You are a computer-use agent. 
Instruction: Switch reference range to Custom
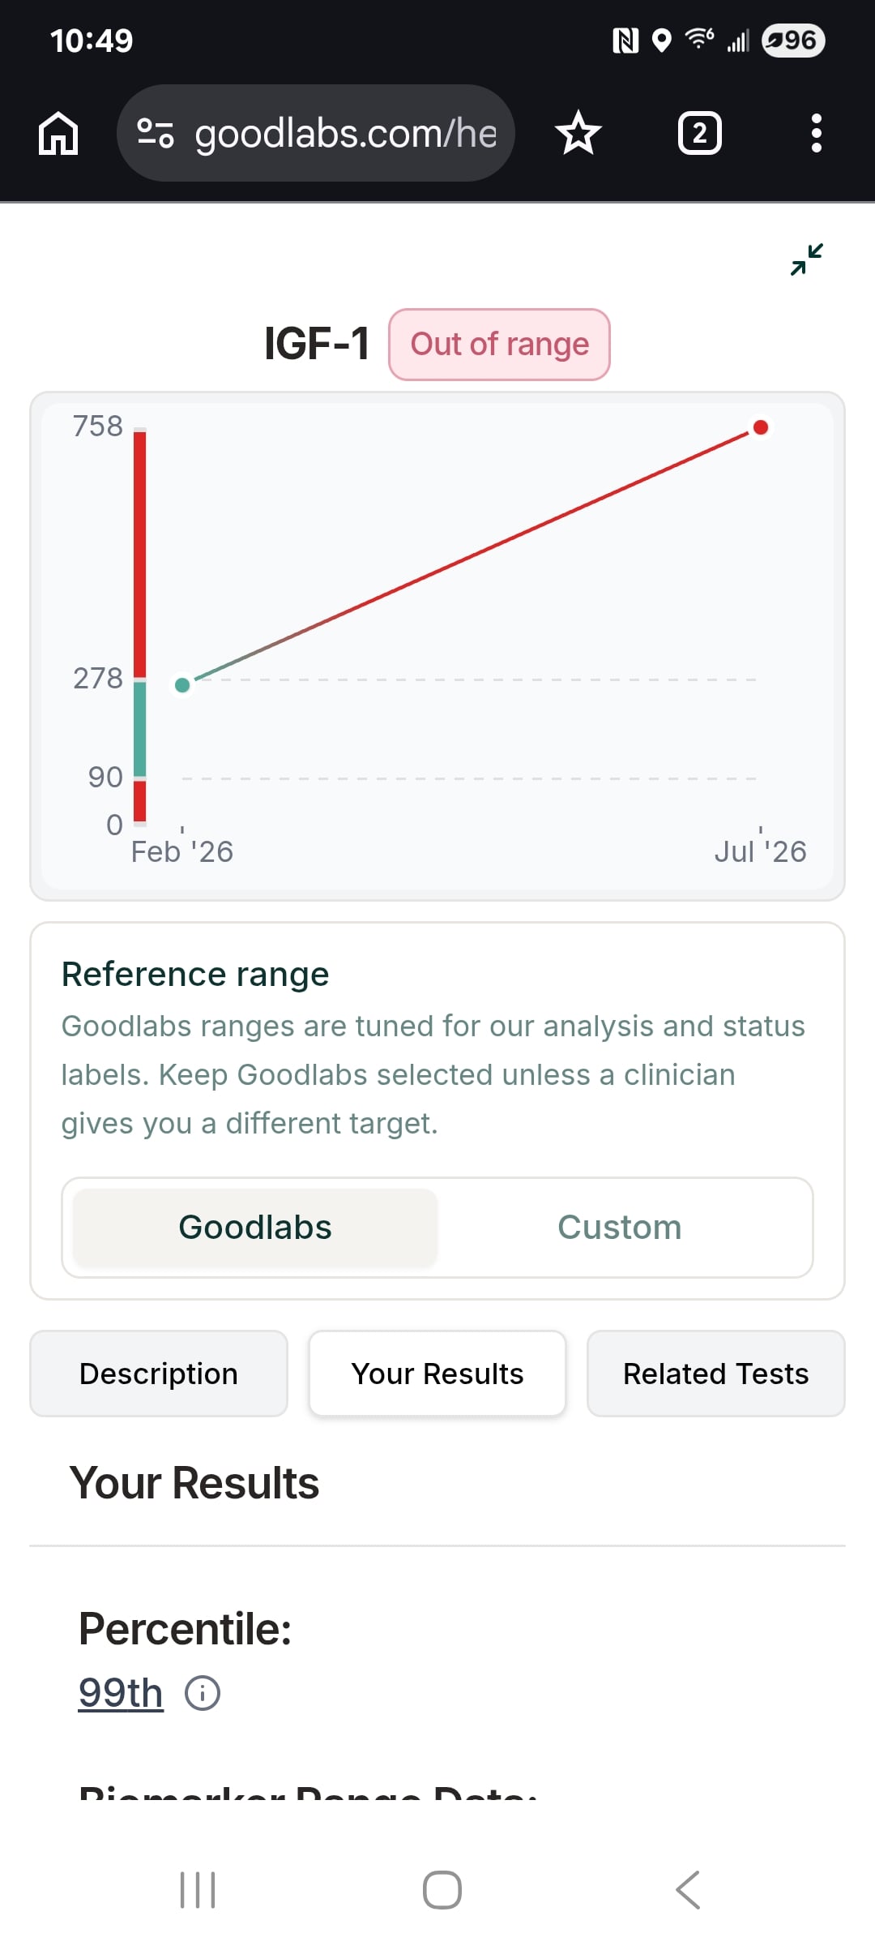pos(620,1228)
